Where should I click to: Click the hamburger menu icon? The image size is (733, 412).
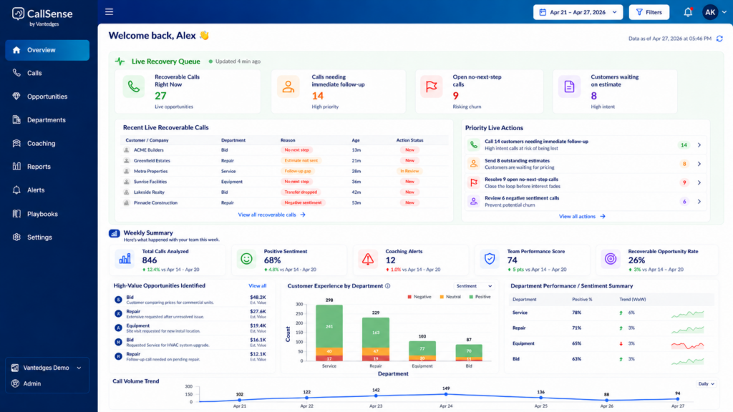tap(109, 11)
